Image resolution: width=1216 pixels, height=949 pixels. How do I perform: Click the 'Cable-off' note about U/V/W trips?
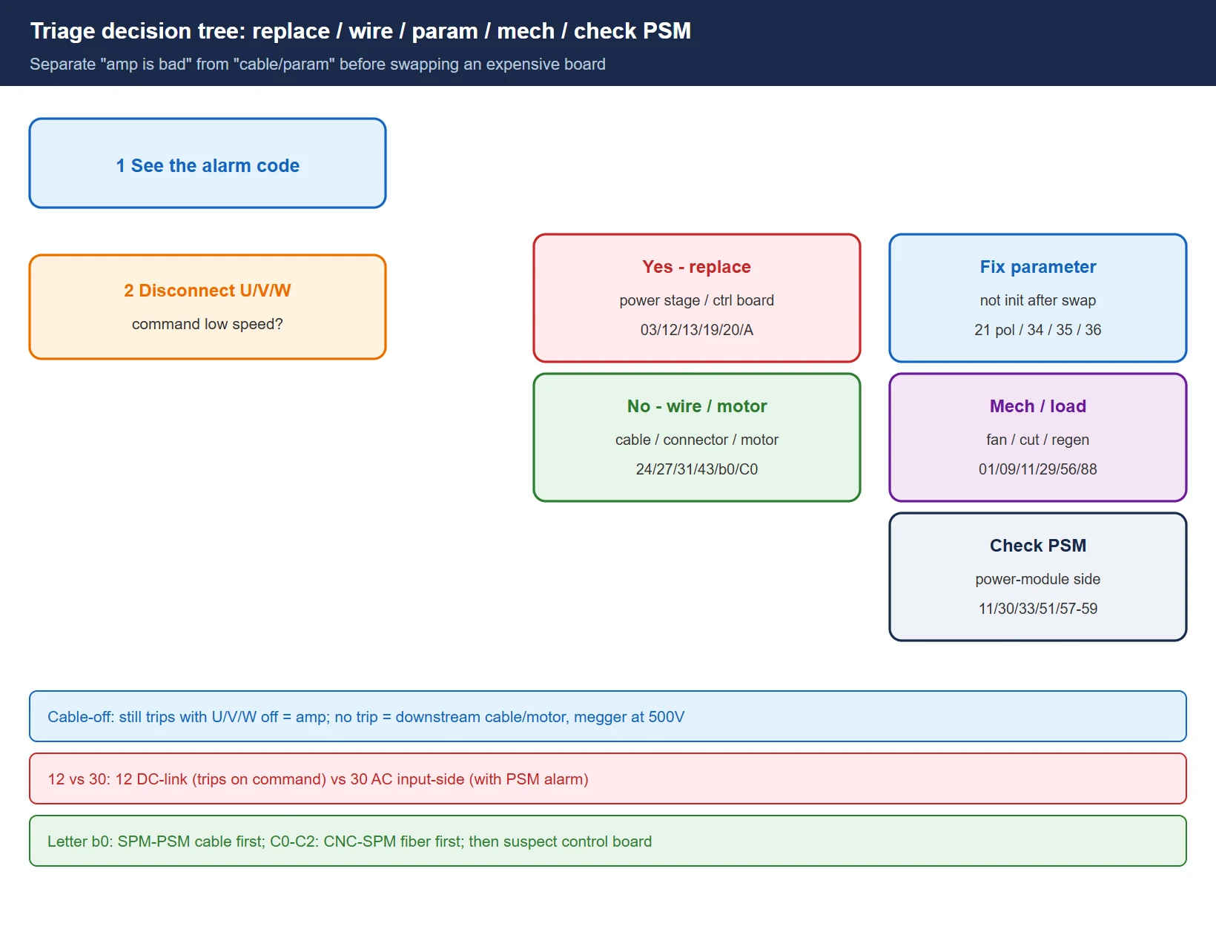pyautogui.click(x=608, y=716)
